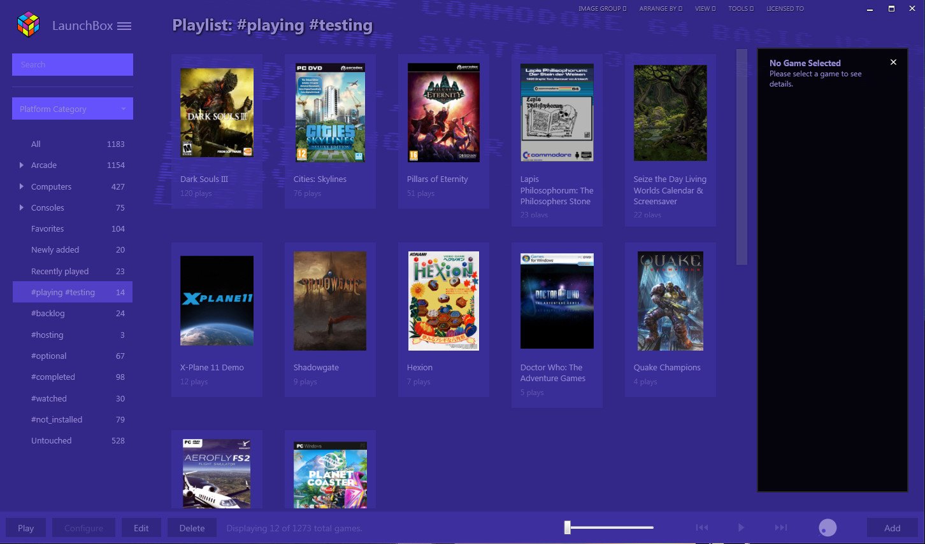The image size is (925, 544).
Task: Click the Play button
Action: tap(26, 528)
